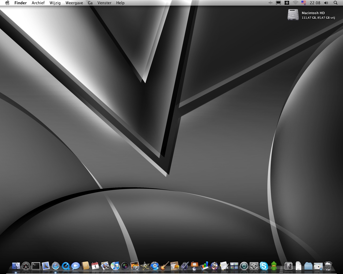
Task: Open the web location in dock
Action: point(318,266)
